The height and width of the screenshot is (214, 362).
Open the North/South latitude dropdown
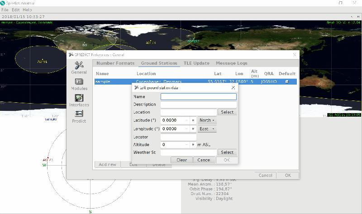207,120
